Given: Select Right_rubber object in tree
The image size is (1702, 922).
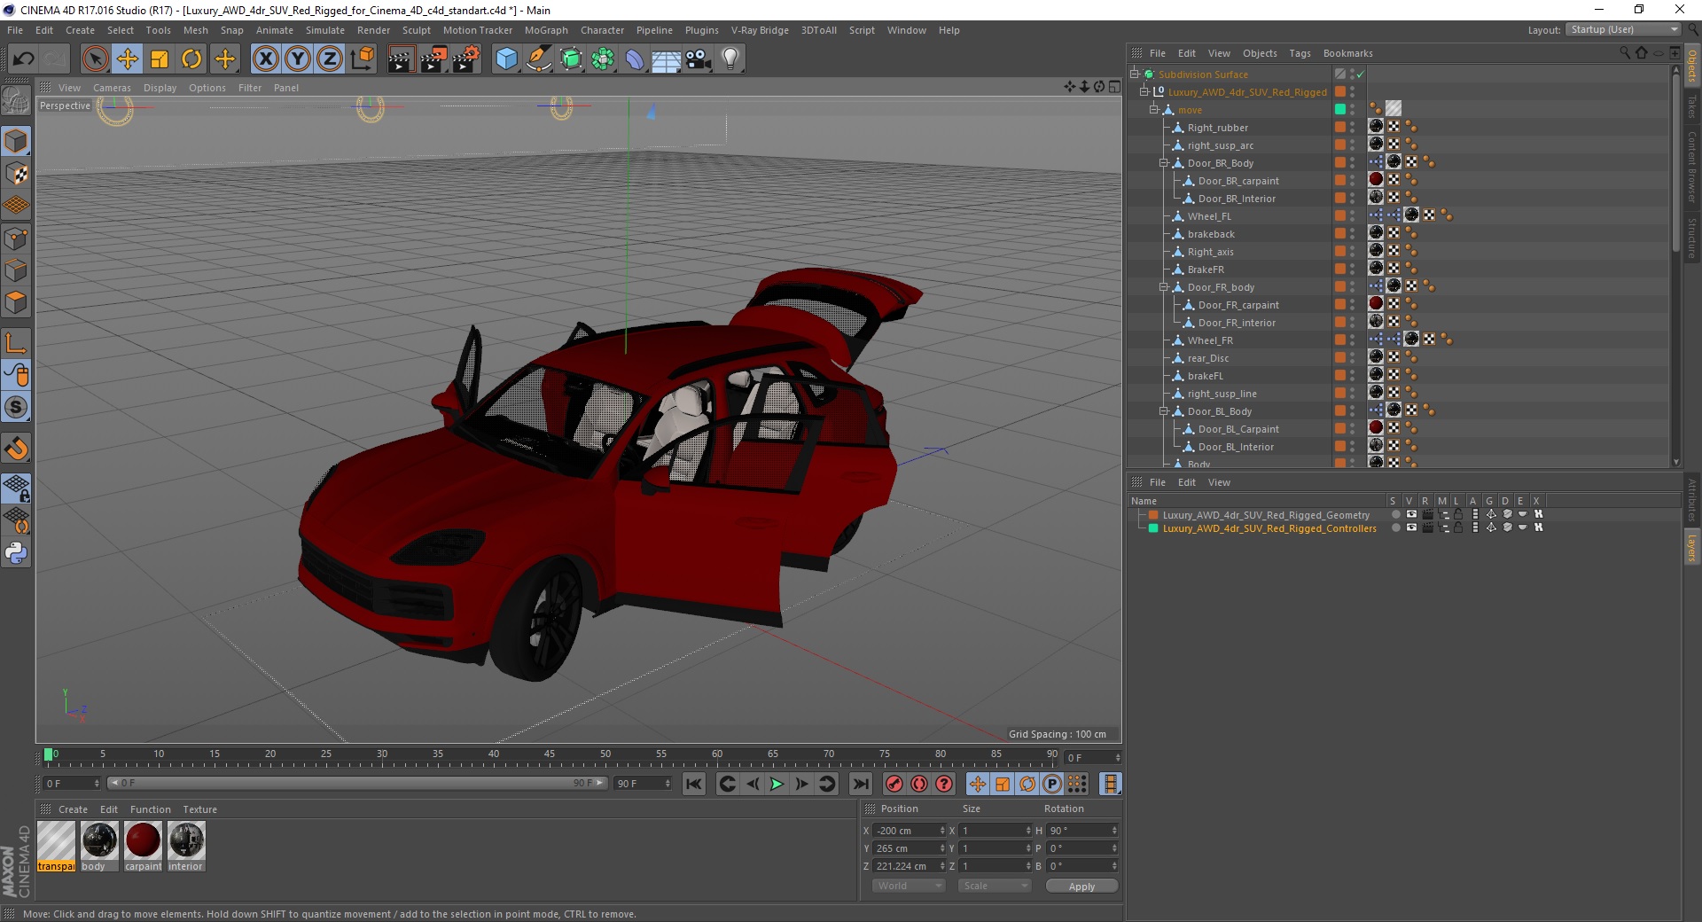Looking at the screenshot, I should click(x=1217, y=128).
